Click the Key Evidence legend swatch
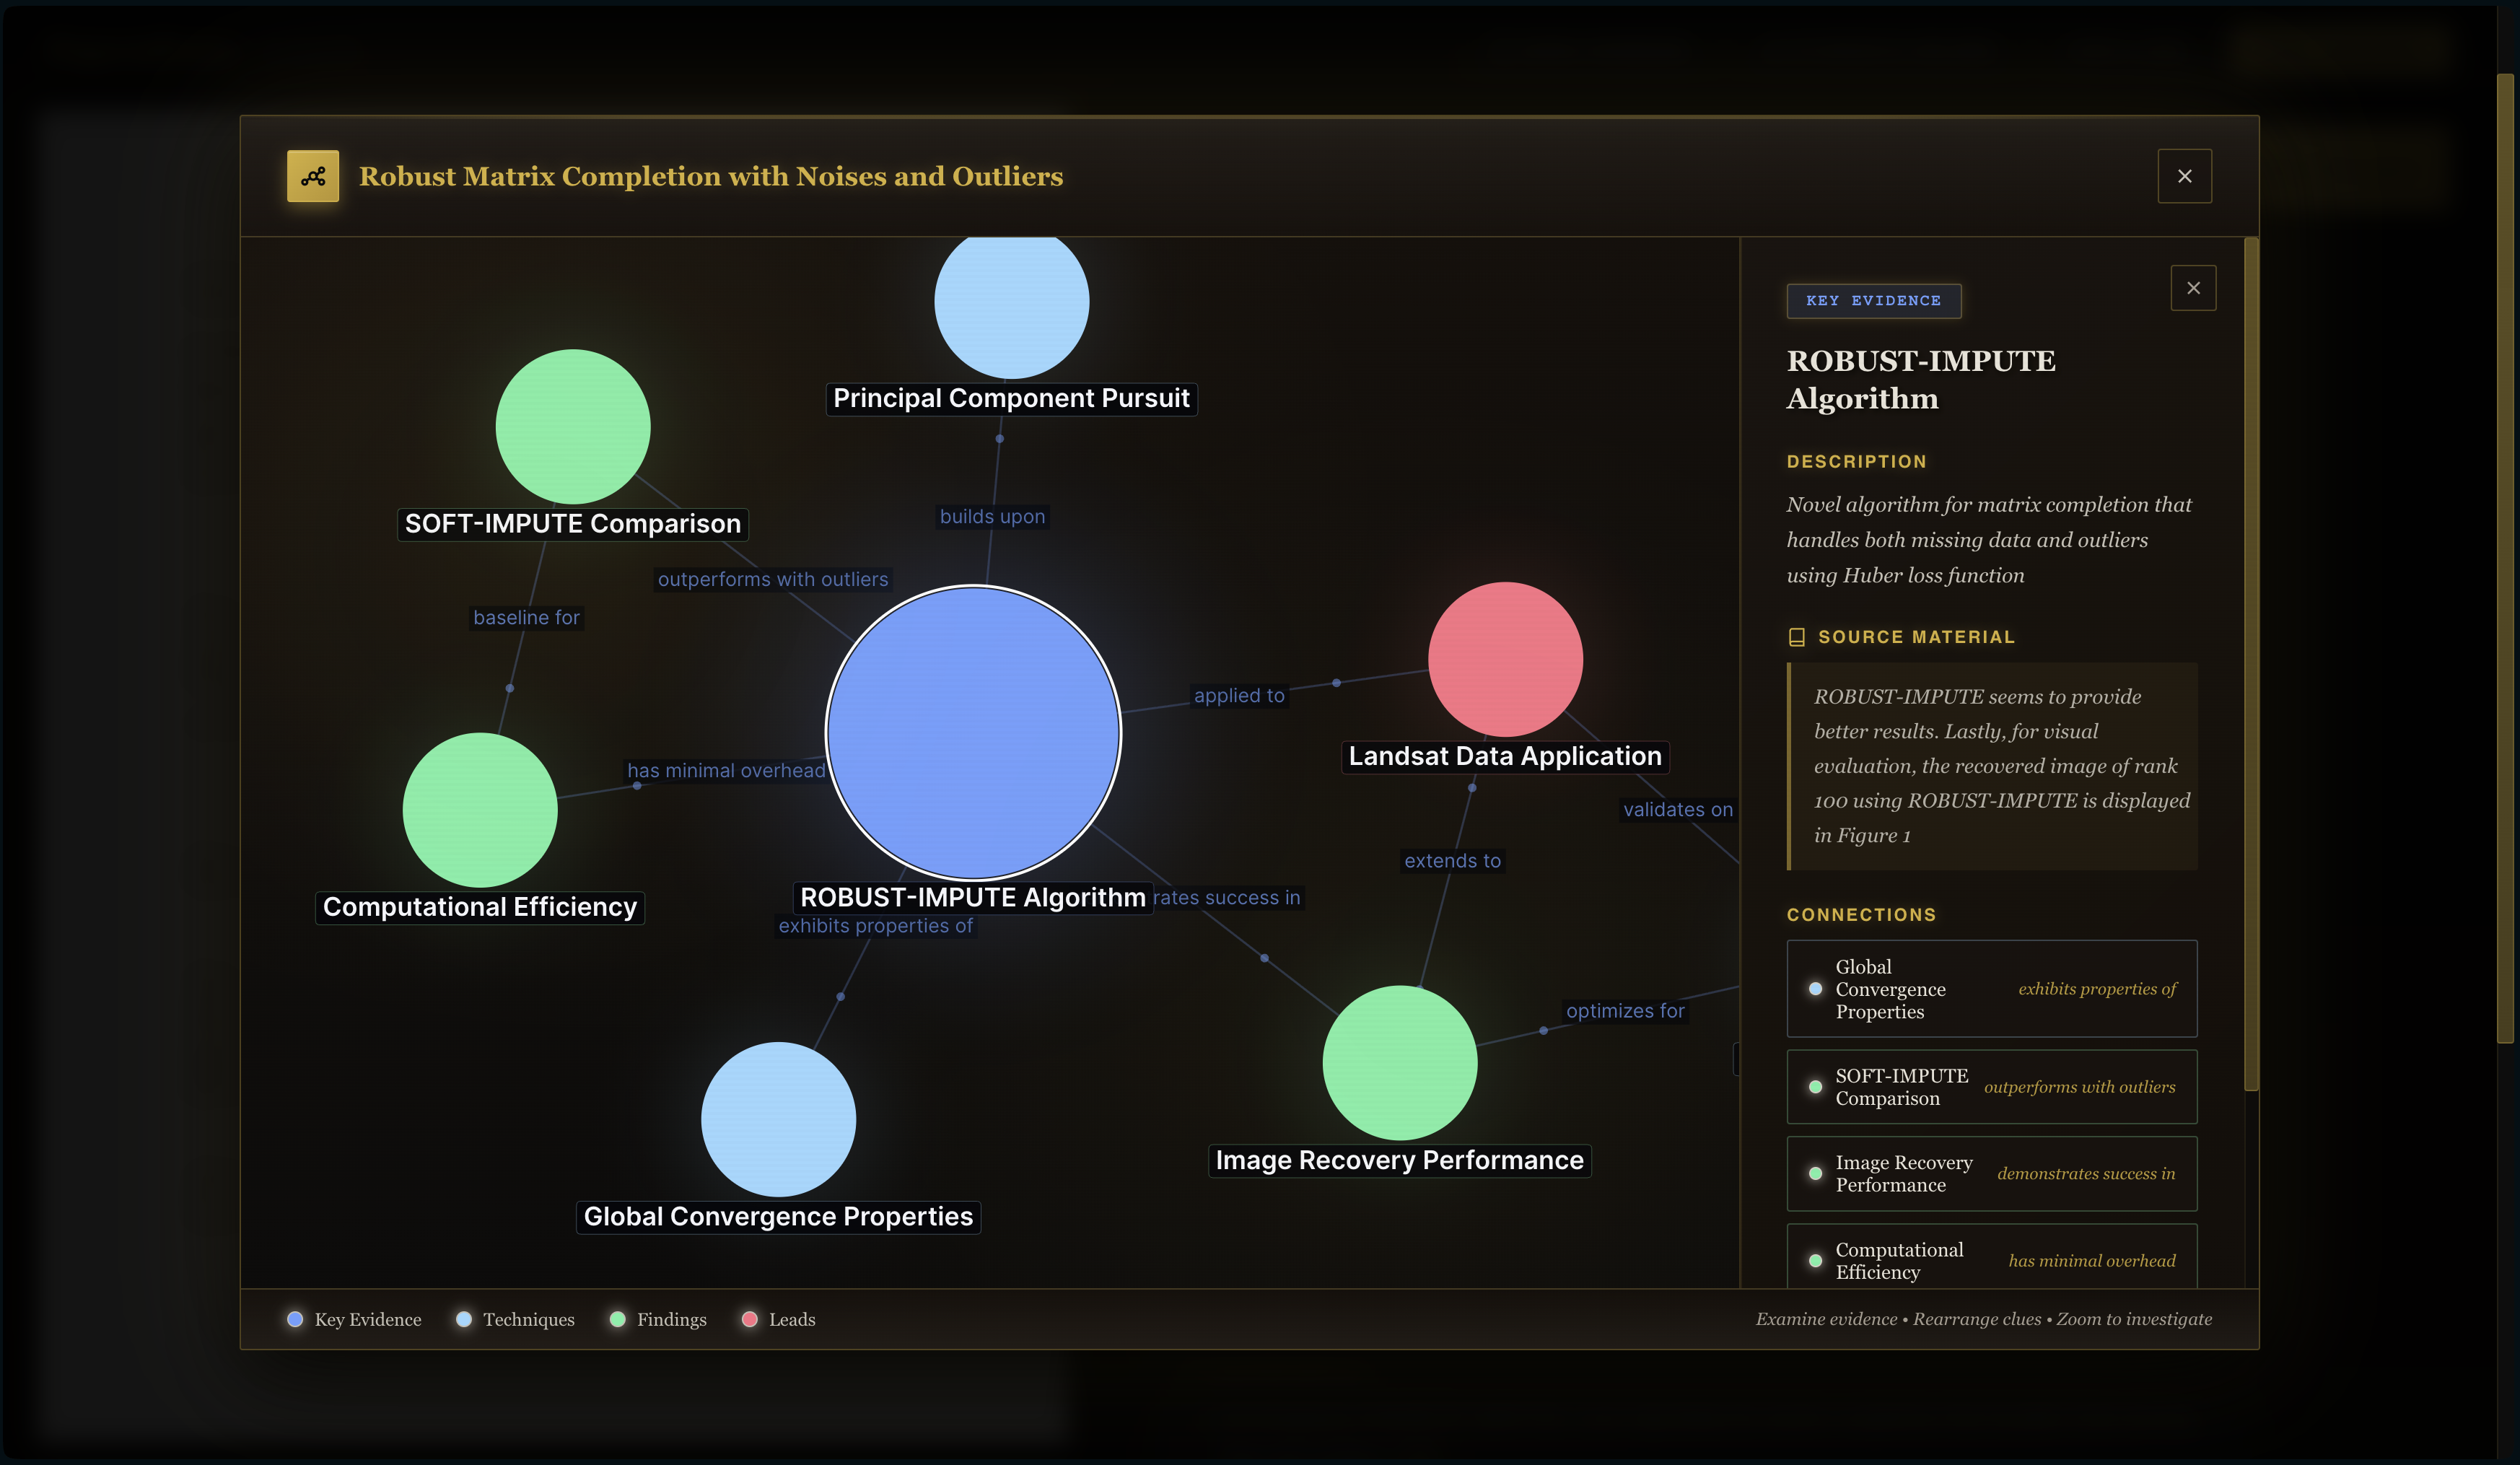Viewport: 2520px width, 1465px height. 295,1319
